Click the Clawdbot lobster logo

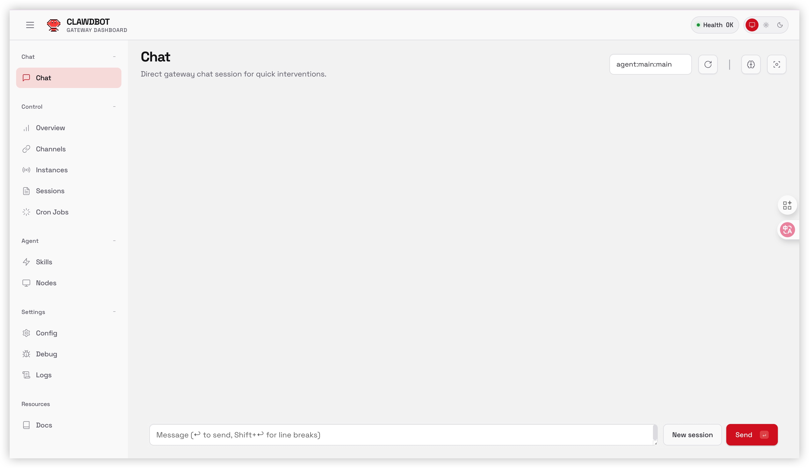point(54,25)
